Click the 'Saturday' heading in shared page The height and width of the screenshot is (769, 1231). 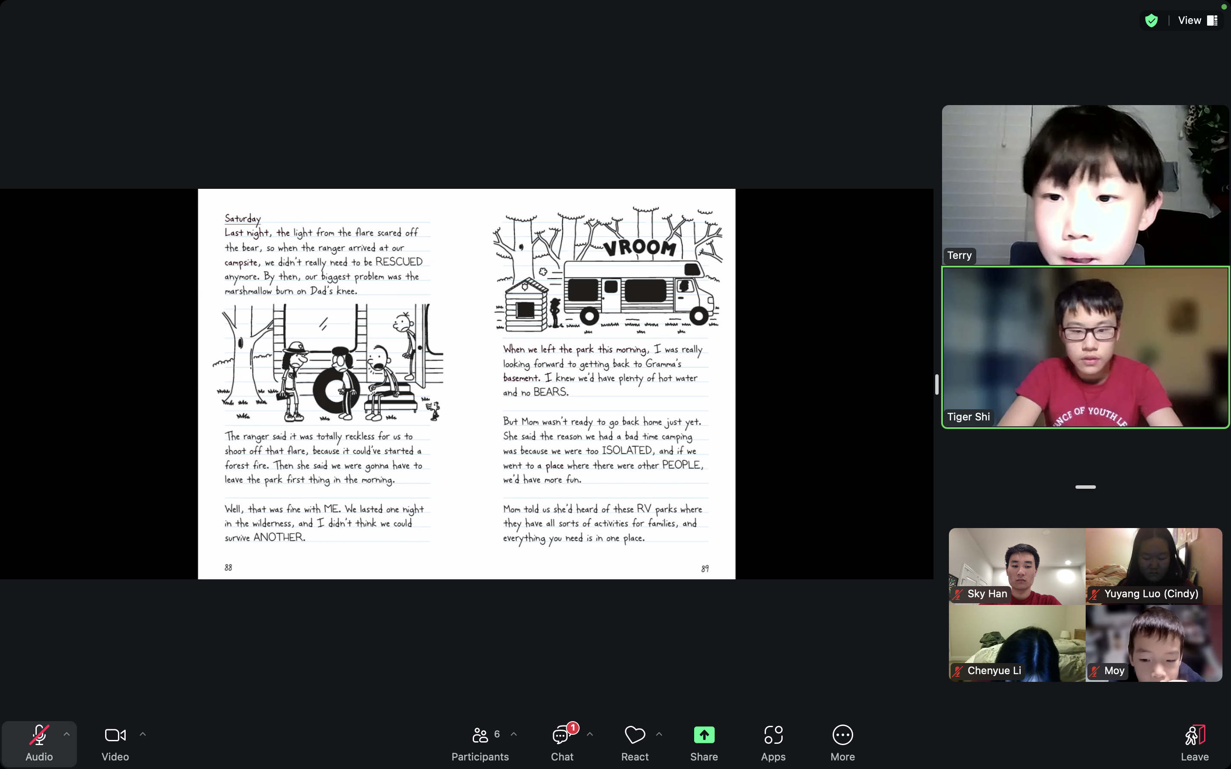[x=243, y=218]
